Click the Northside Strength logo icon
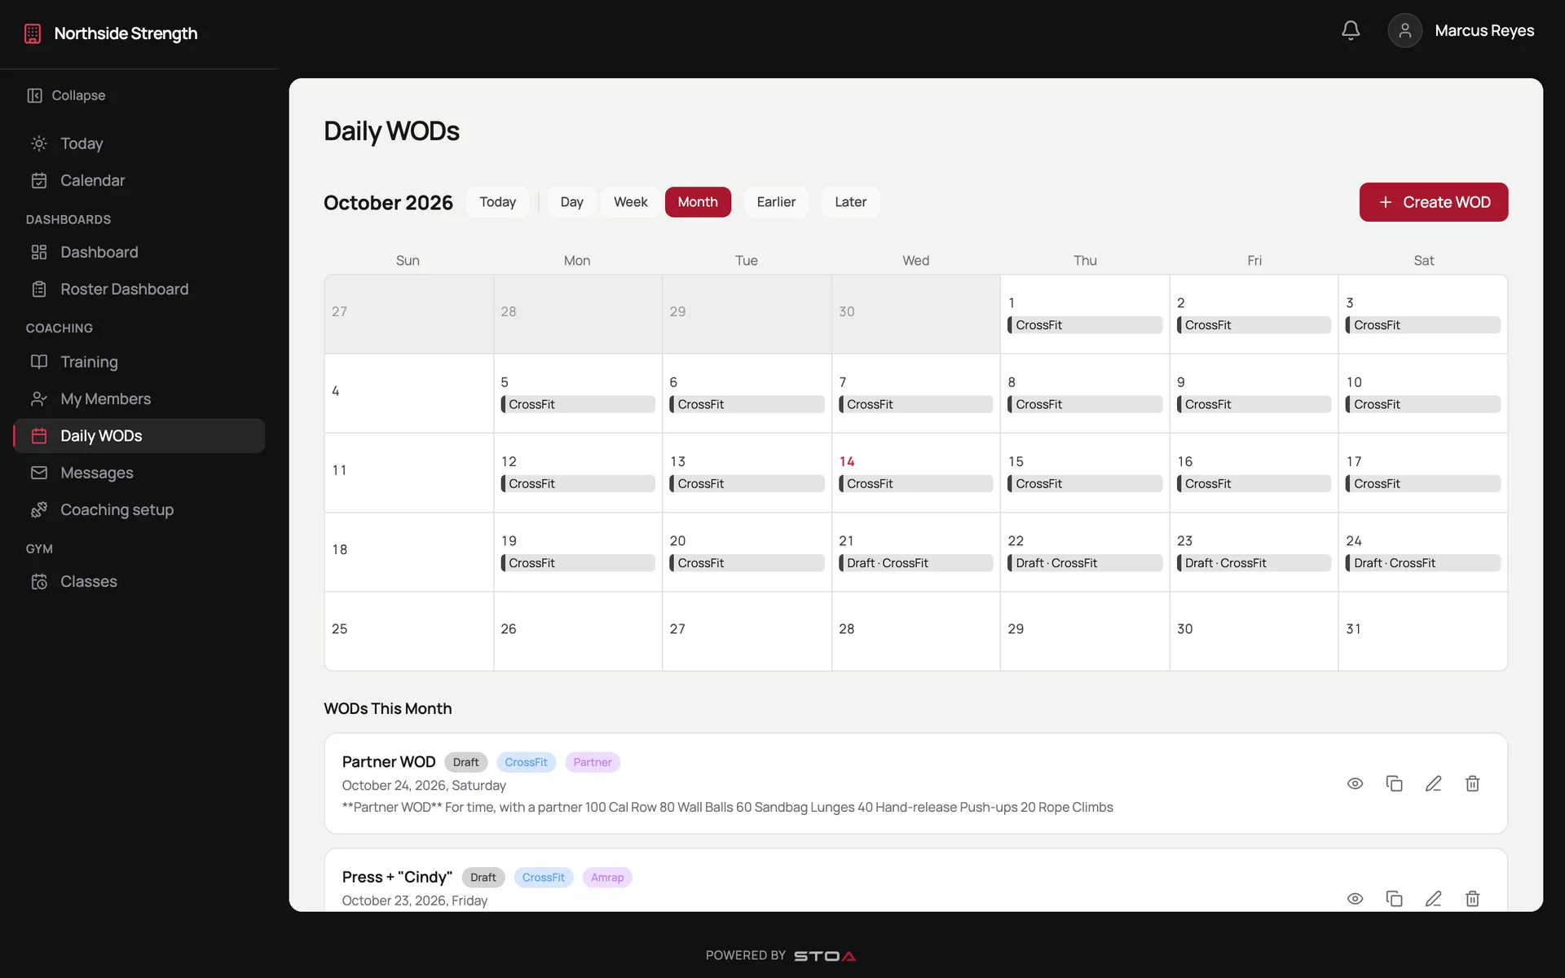The height and width of the screenshot is (978, 1565). [x=33, y=33]
